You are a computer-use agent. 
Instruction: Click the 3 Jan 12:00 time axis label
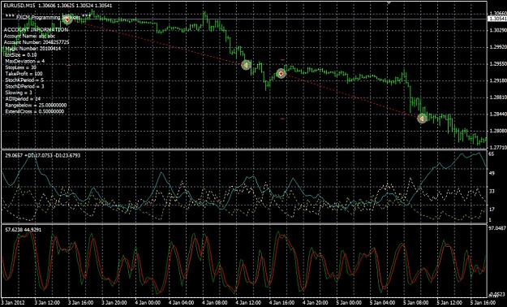pos(46,302)
